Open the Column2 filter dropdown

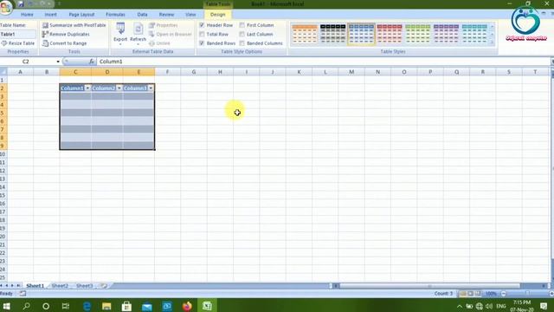[x=119, y=88]
